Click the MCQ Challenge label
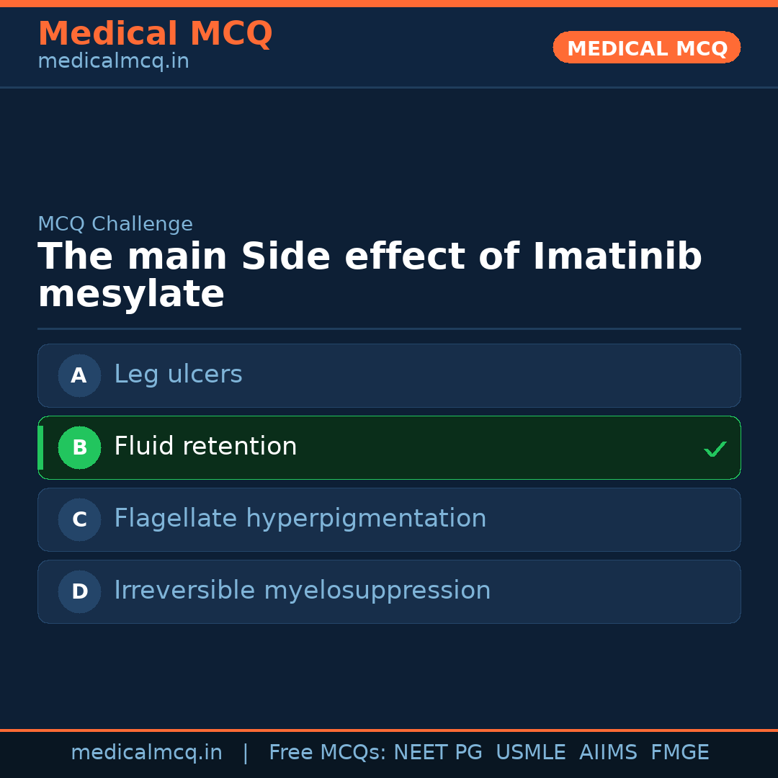The width and height of the screenshot is (778, 778). pos(115,224)
